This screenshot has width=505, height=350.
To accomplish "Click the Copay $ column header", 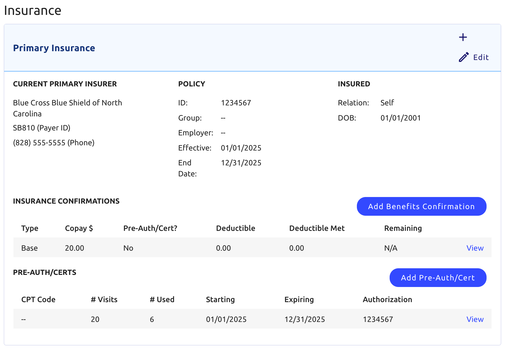I will point(79,228).
